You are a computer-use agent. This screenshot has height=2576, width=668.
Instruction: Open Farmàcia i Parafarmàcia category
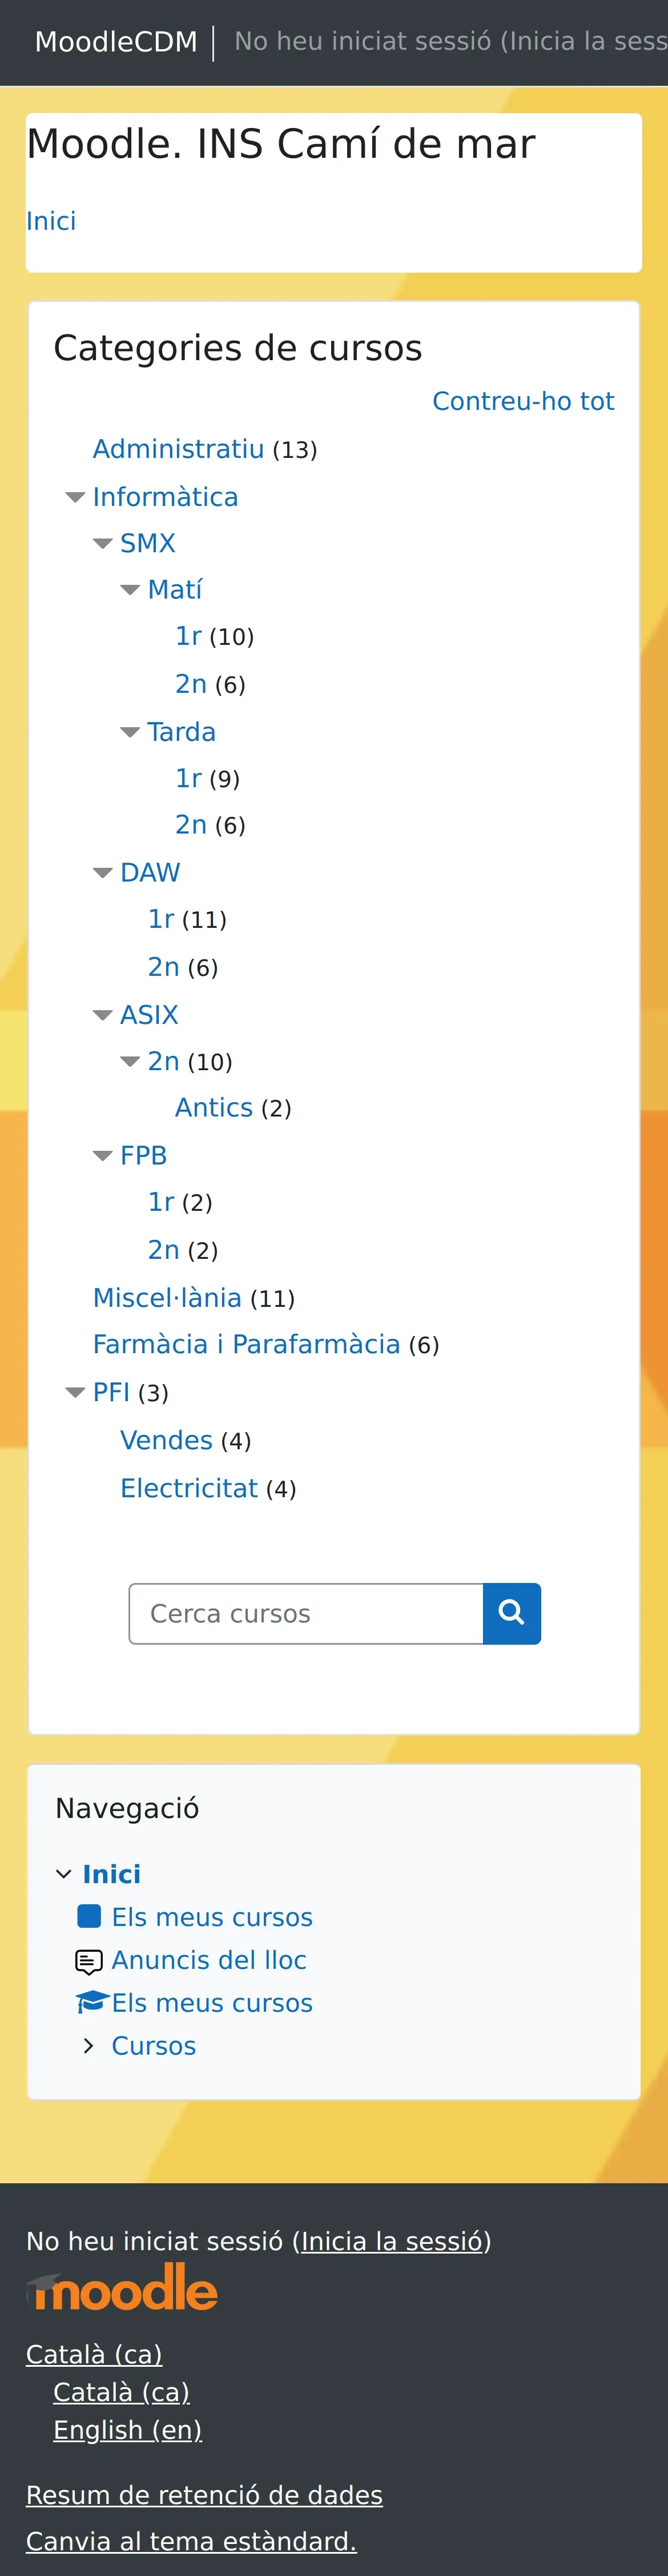[246, 1344]
